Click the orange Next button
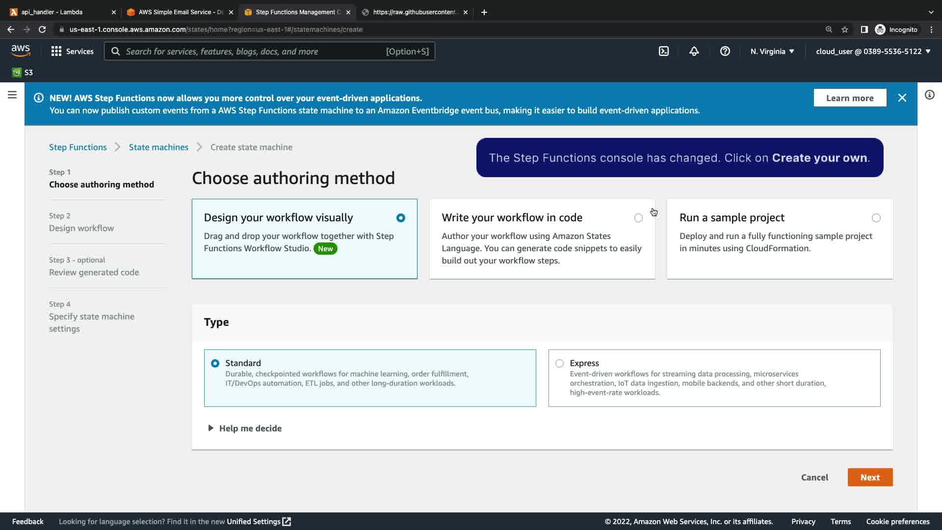This screenshot has width=942, height=530. (869, 477)
